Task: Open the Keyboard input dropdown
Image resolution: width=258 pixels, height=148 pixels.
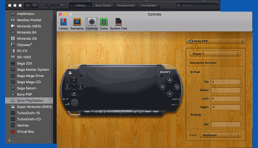Action: pyautogui.click(x=220, y=135)
